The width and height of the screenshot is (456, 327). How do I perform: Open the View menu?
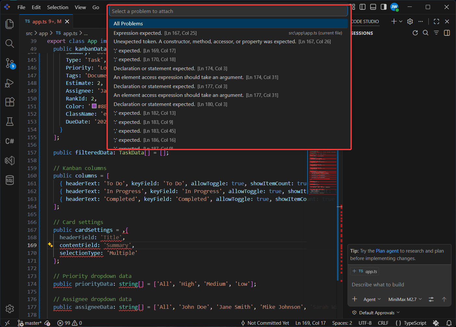[80, 7]
